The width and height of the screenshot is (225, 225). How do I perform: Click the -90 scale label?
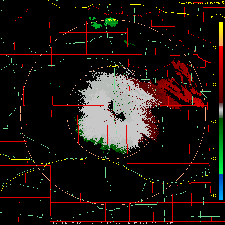(x=214, y=196)
